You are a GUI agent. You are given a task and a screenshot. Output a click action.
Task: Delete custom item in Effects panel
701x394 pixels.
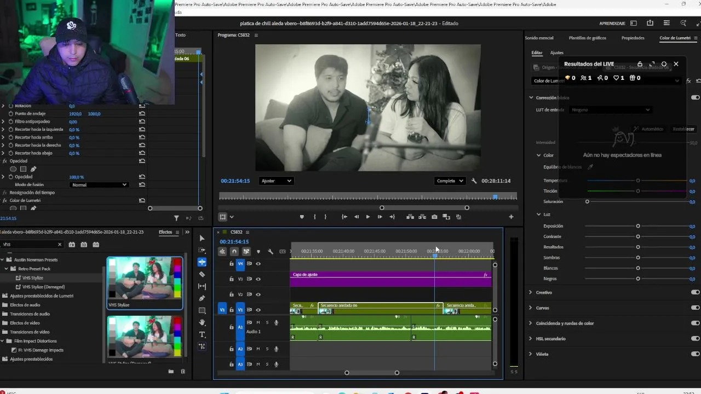click(183, 372)
